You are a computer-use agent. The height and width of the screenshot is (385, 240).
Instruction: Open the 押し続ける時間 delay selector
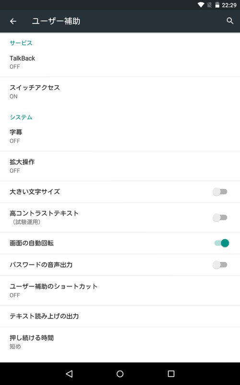[120, 342]
